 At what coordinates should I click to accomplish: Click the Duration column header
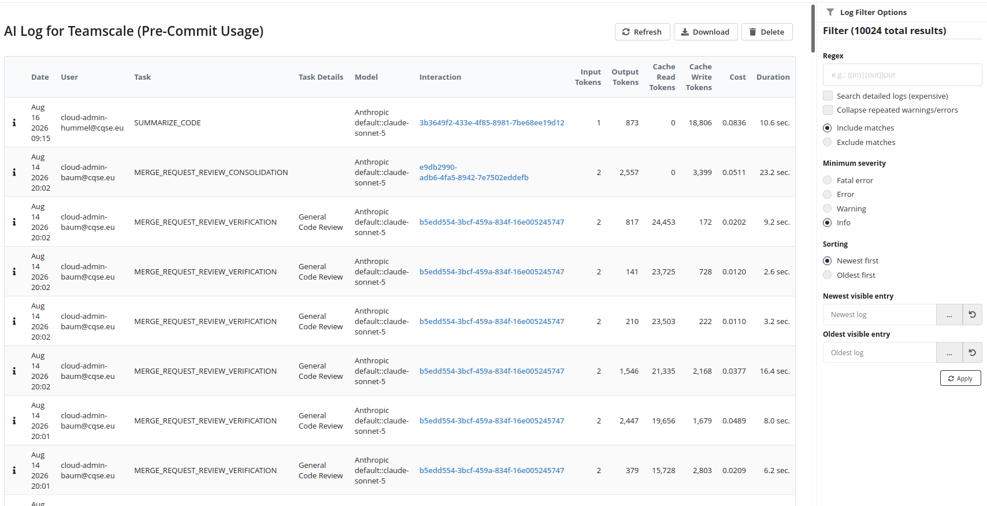(773, 77)
